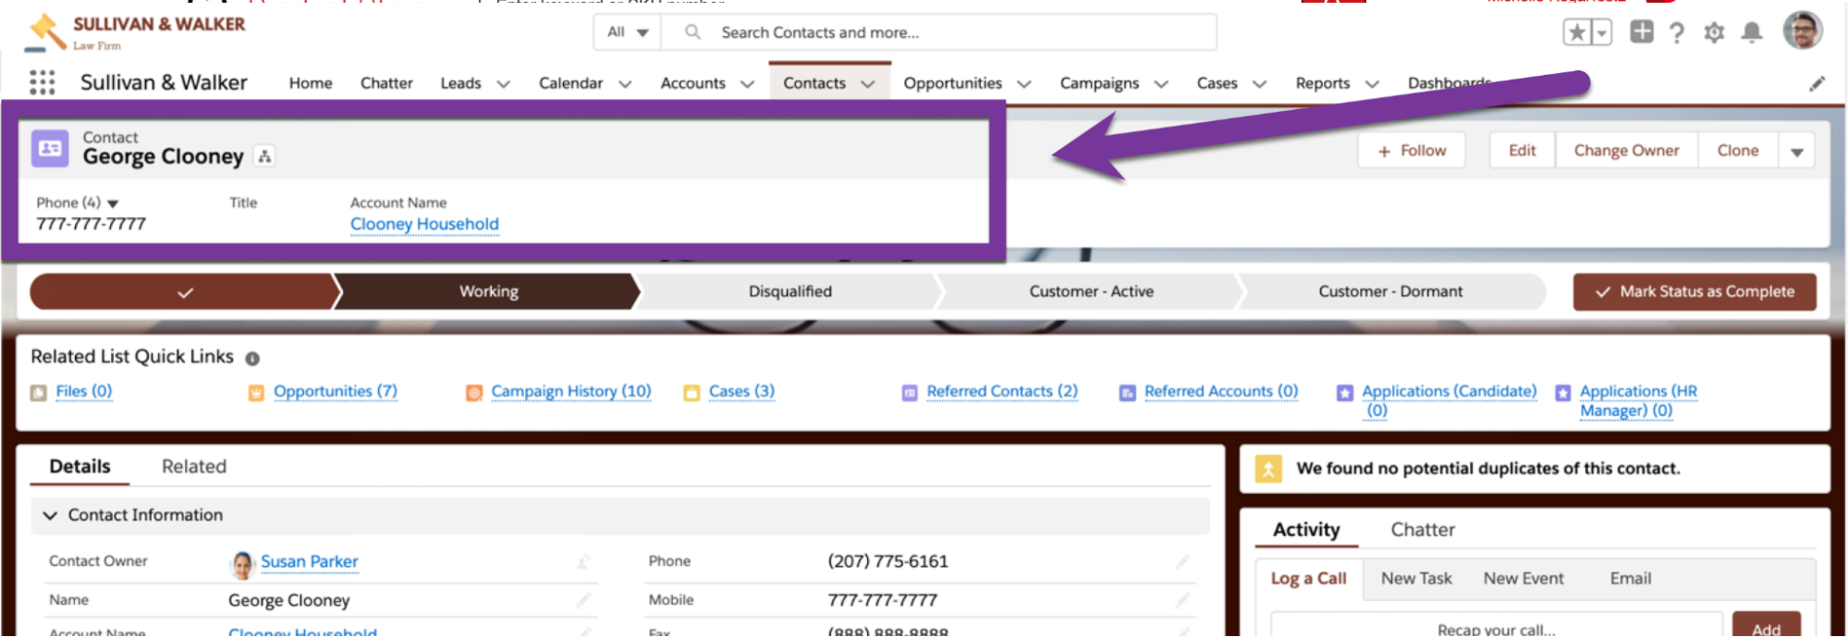Click the Referred Contacts quick link icon
This screenshot has height=637, width=1848.
coord(910,393)
